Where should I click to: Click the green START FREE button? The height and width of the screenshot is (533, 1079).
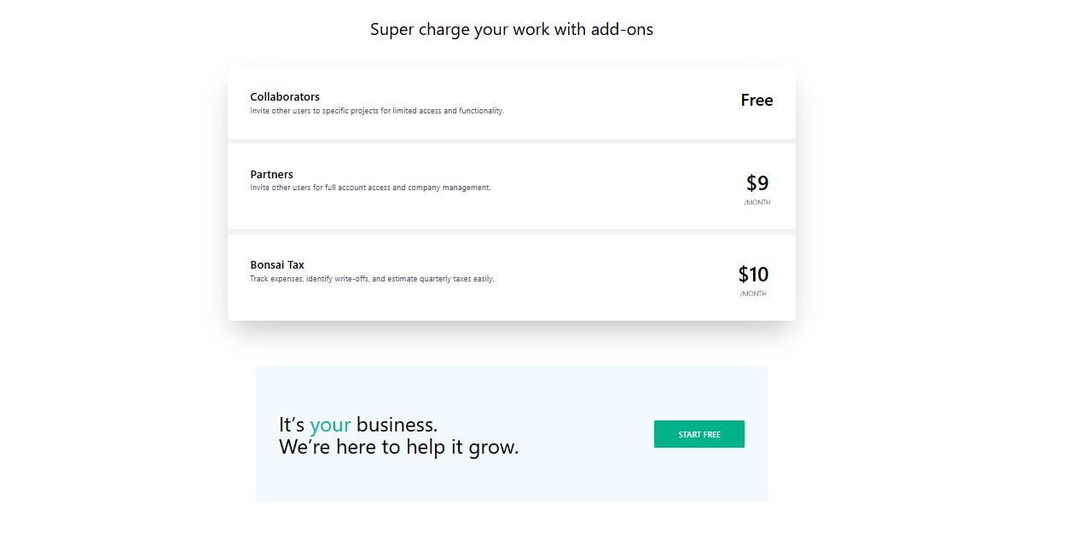tap(699, 434)
